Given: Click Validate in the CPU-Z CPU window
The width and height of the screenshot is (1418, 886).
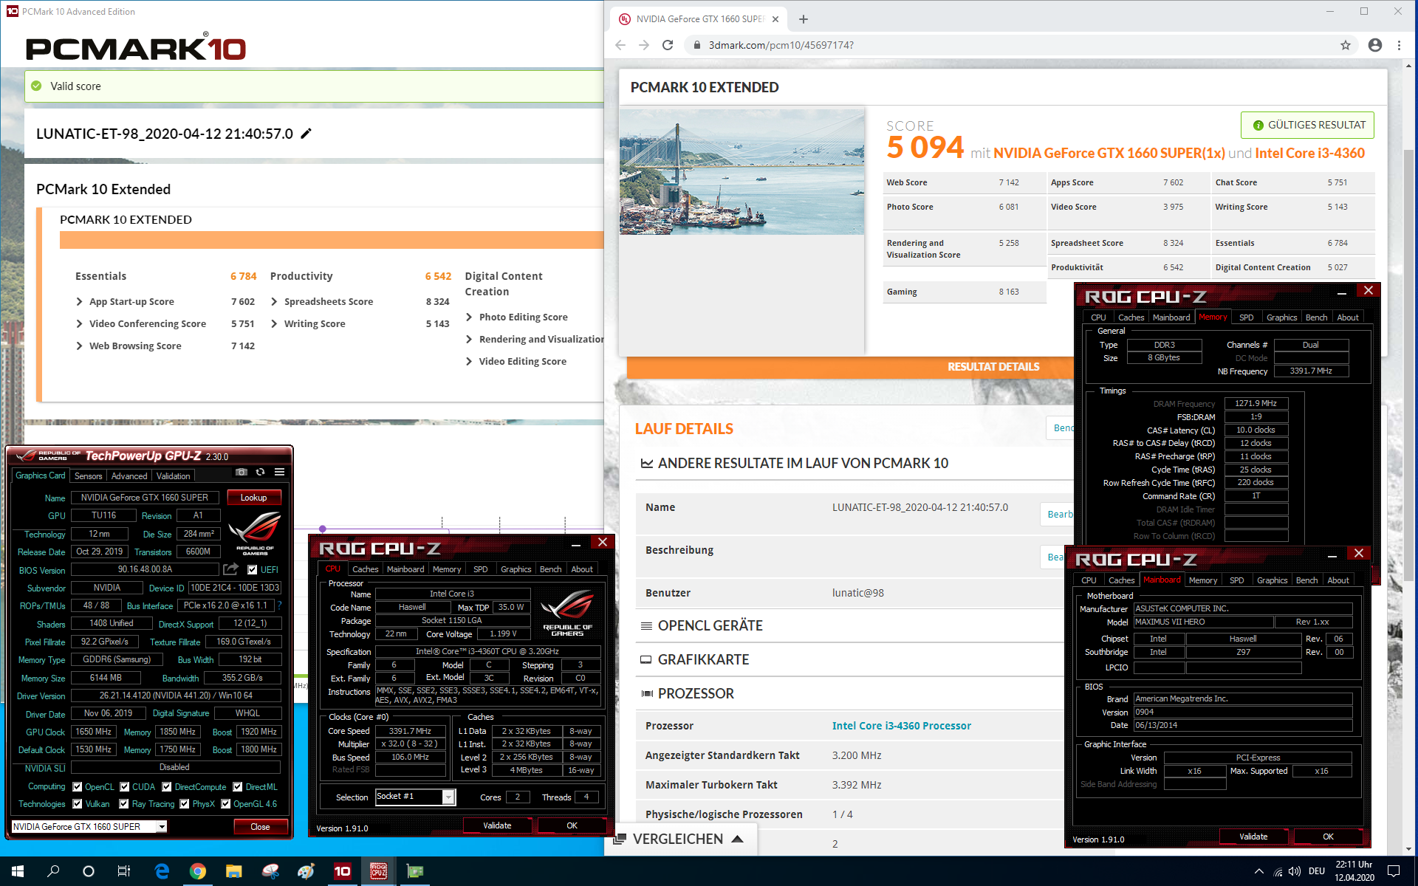Looking at the screenshot, I should pyautogui.click(x=497, y=825).
